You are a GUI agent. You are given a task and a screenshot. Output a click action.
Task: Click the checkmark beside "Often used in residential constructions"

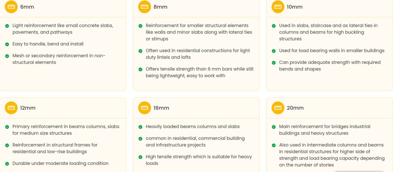(x=140, y=51)
